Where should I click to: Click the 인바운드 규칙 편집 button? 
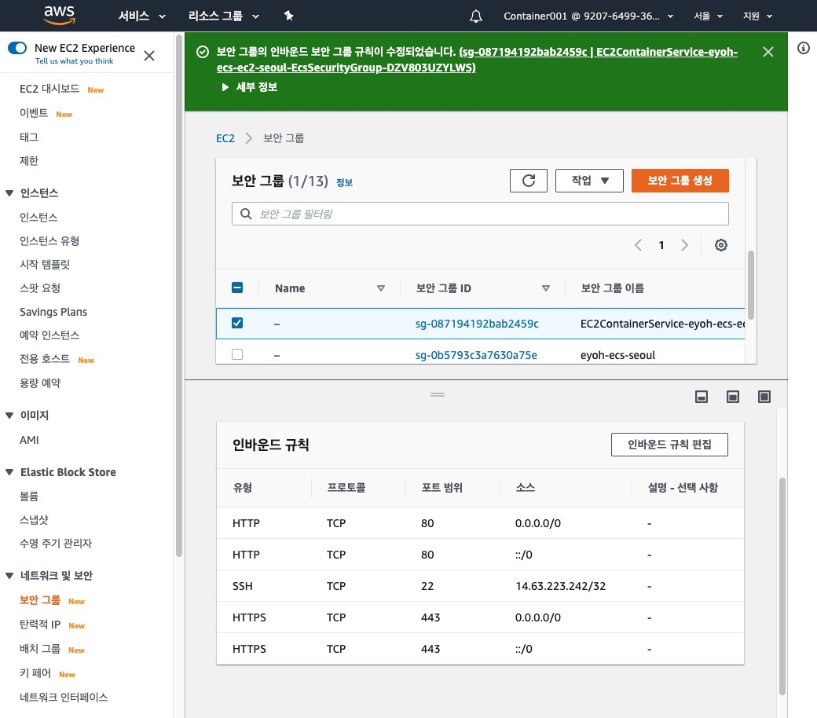click(669, 445)
